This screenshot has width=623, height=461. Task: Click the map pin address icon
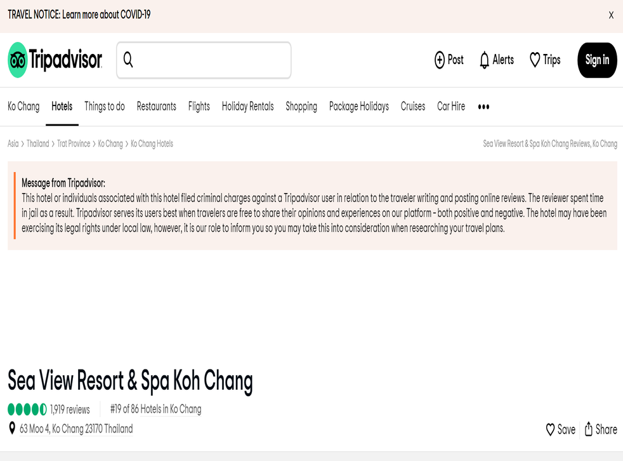[12, 429]
